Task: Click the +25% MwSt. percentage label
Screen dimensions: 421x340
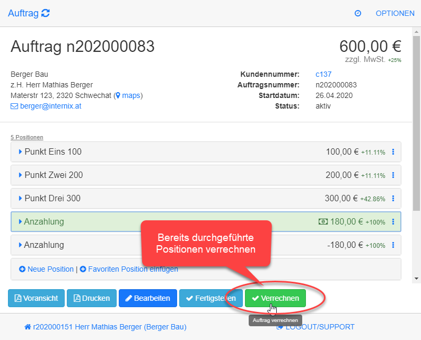Action: [x=394, y=60]
